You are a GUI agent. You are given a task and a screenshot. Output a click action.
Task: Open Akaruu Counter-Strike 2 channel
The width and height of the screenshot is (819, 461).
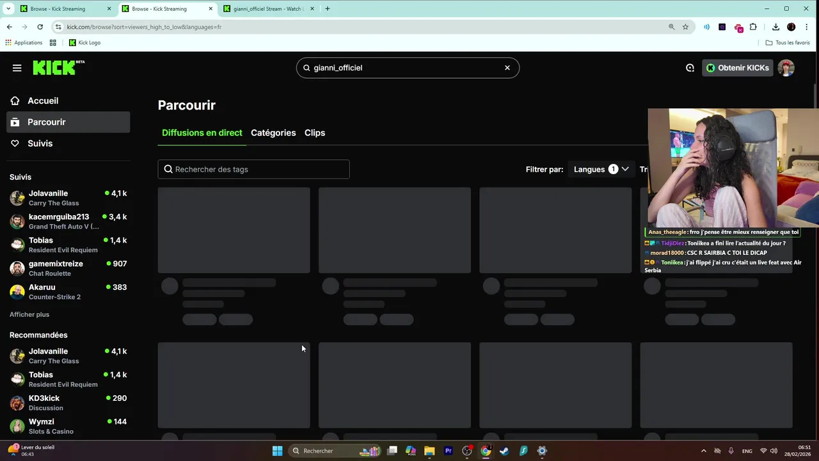click(x=68, y=292)
